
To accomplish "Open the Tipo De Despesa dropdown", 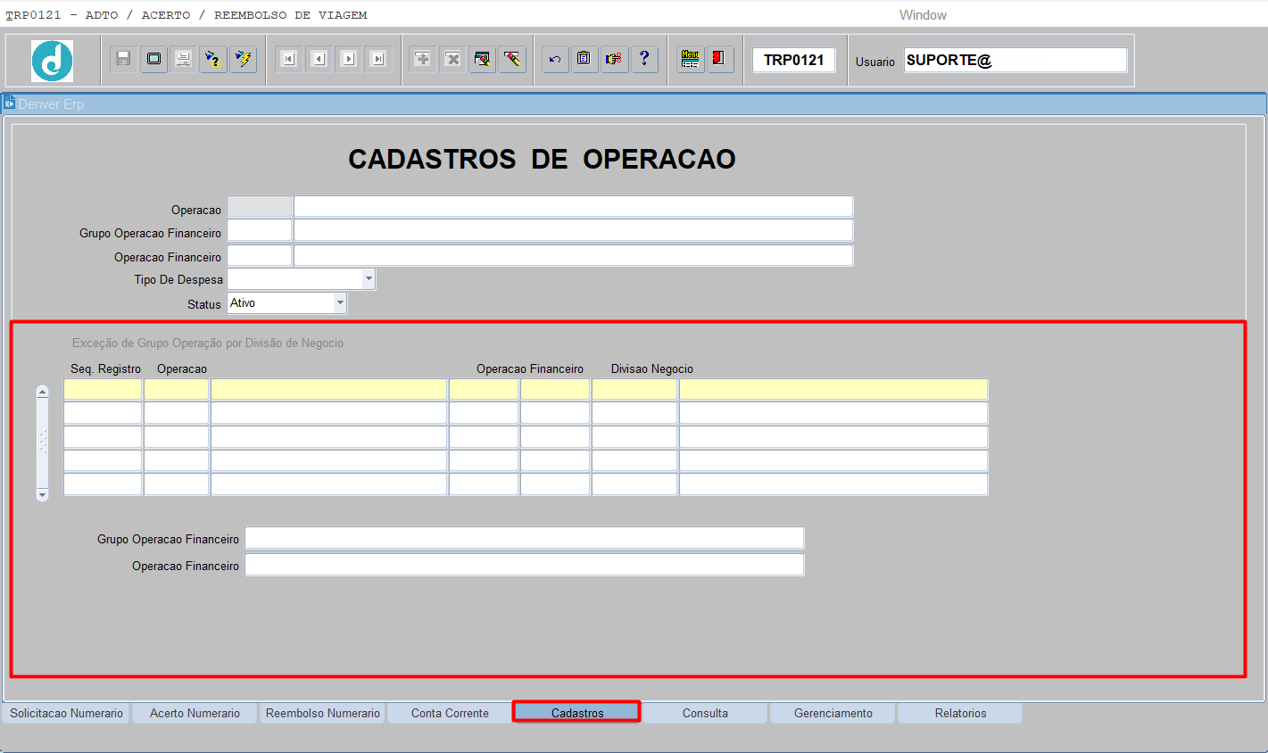I will [369, 279].
